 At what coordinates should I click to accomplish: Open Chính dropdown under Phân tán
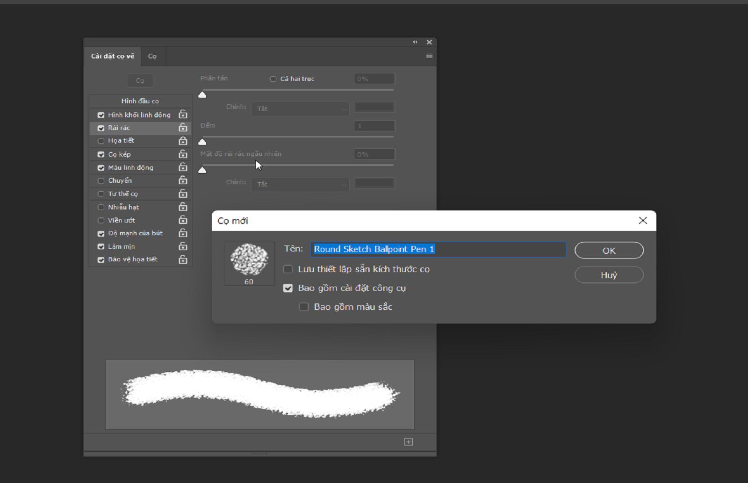pyautogui.click(x=300, y=108)
